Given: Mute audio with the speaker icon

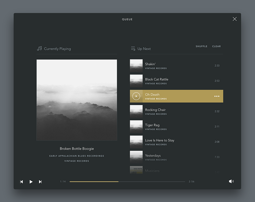Looking at the screenshot, I should 231,181.
